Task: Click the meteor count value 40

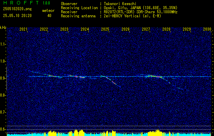Action: tap(49, 16)
